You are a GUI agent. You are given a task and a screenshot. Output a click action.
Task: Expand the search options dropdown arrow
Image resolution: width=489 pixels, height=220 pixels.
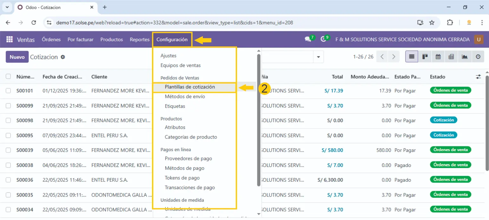(318, 57)
